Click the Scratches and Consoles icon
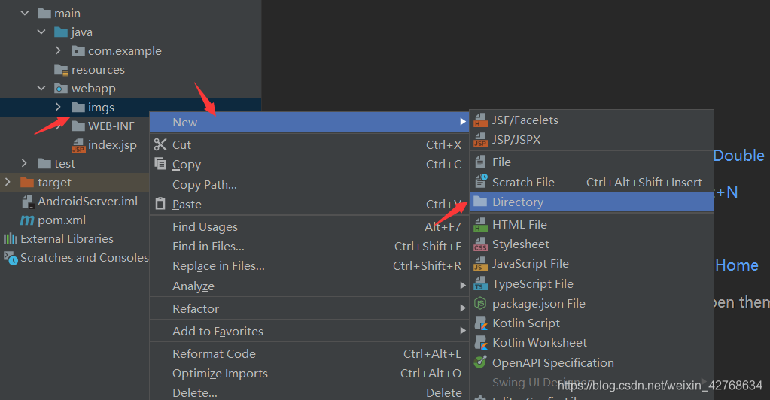The image size is (770, 400). [x=11, y=258]
